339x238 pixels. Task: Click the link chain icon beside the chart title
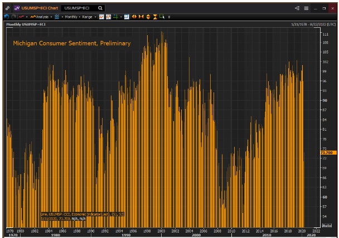[x=7, y=8]
